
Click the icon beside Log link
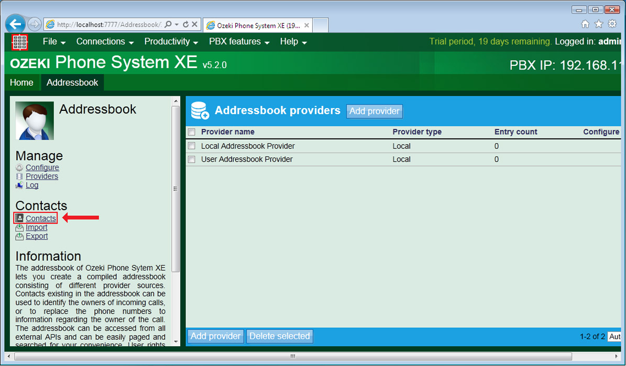(x=19, y=185)
